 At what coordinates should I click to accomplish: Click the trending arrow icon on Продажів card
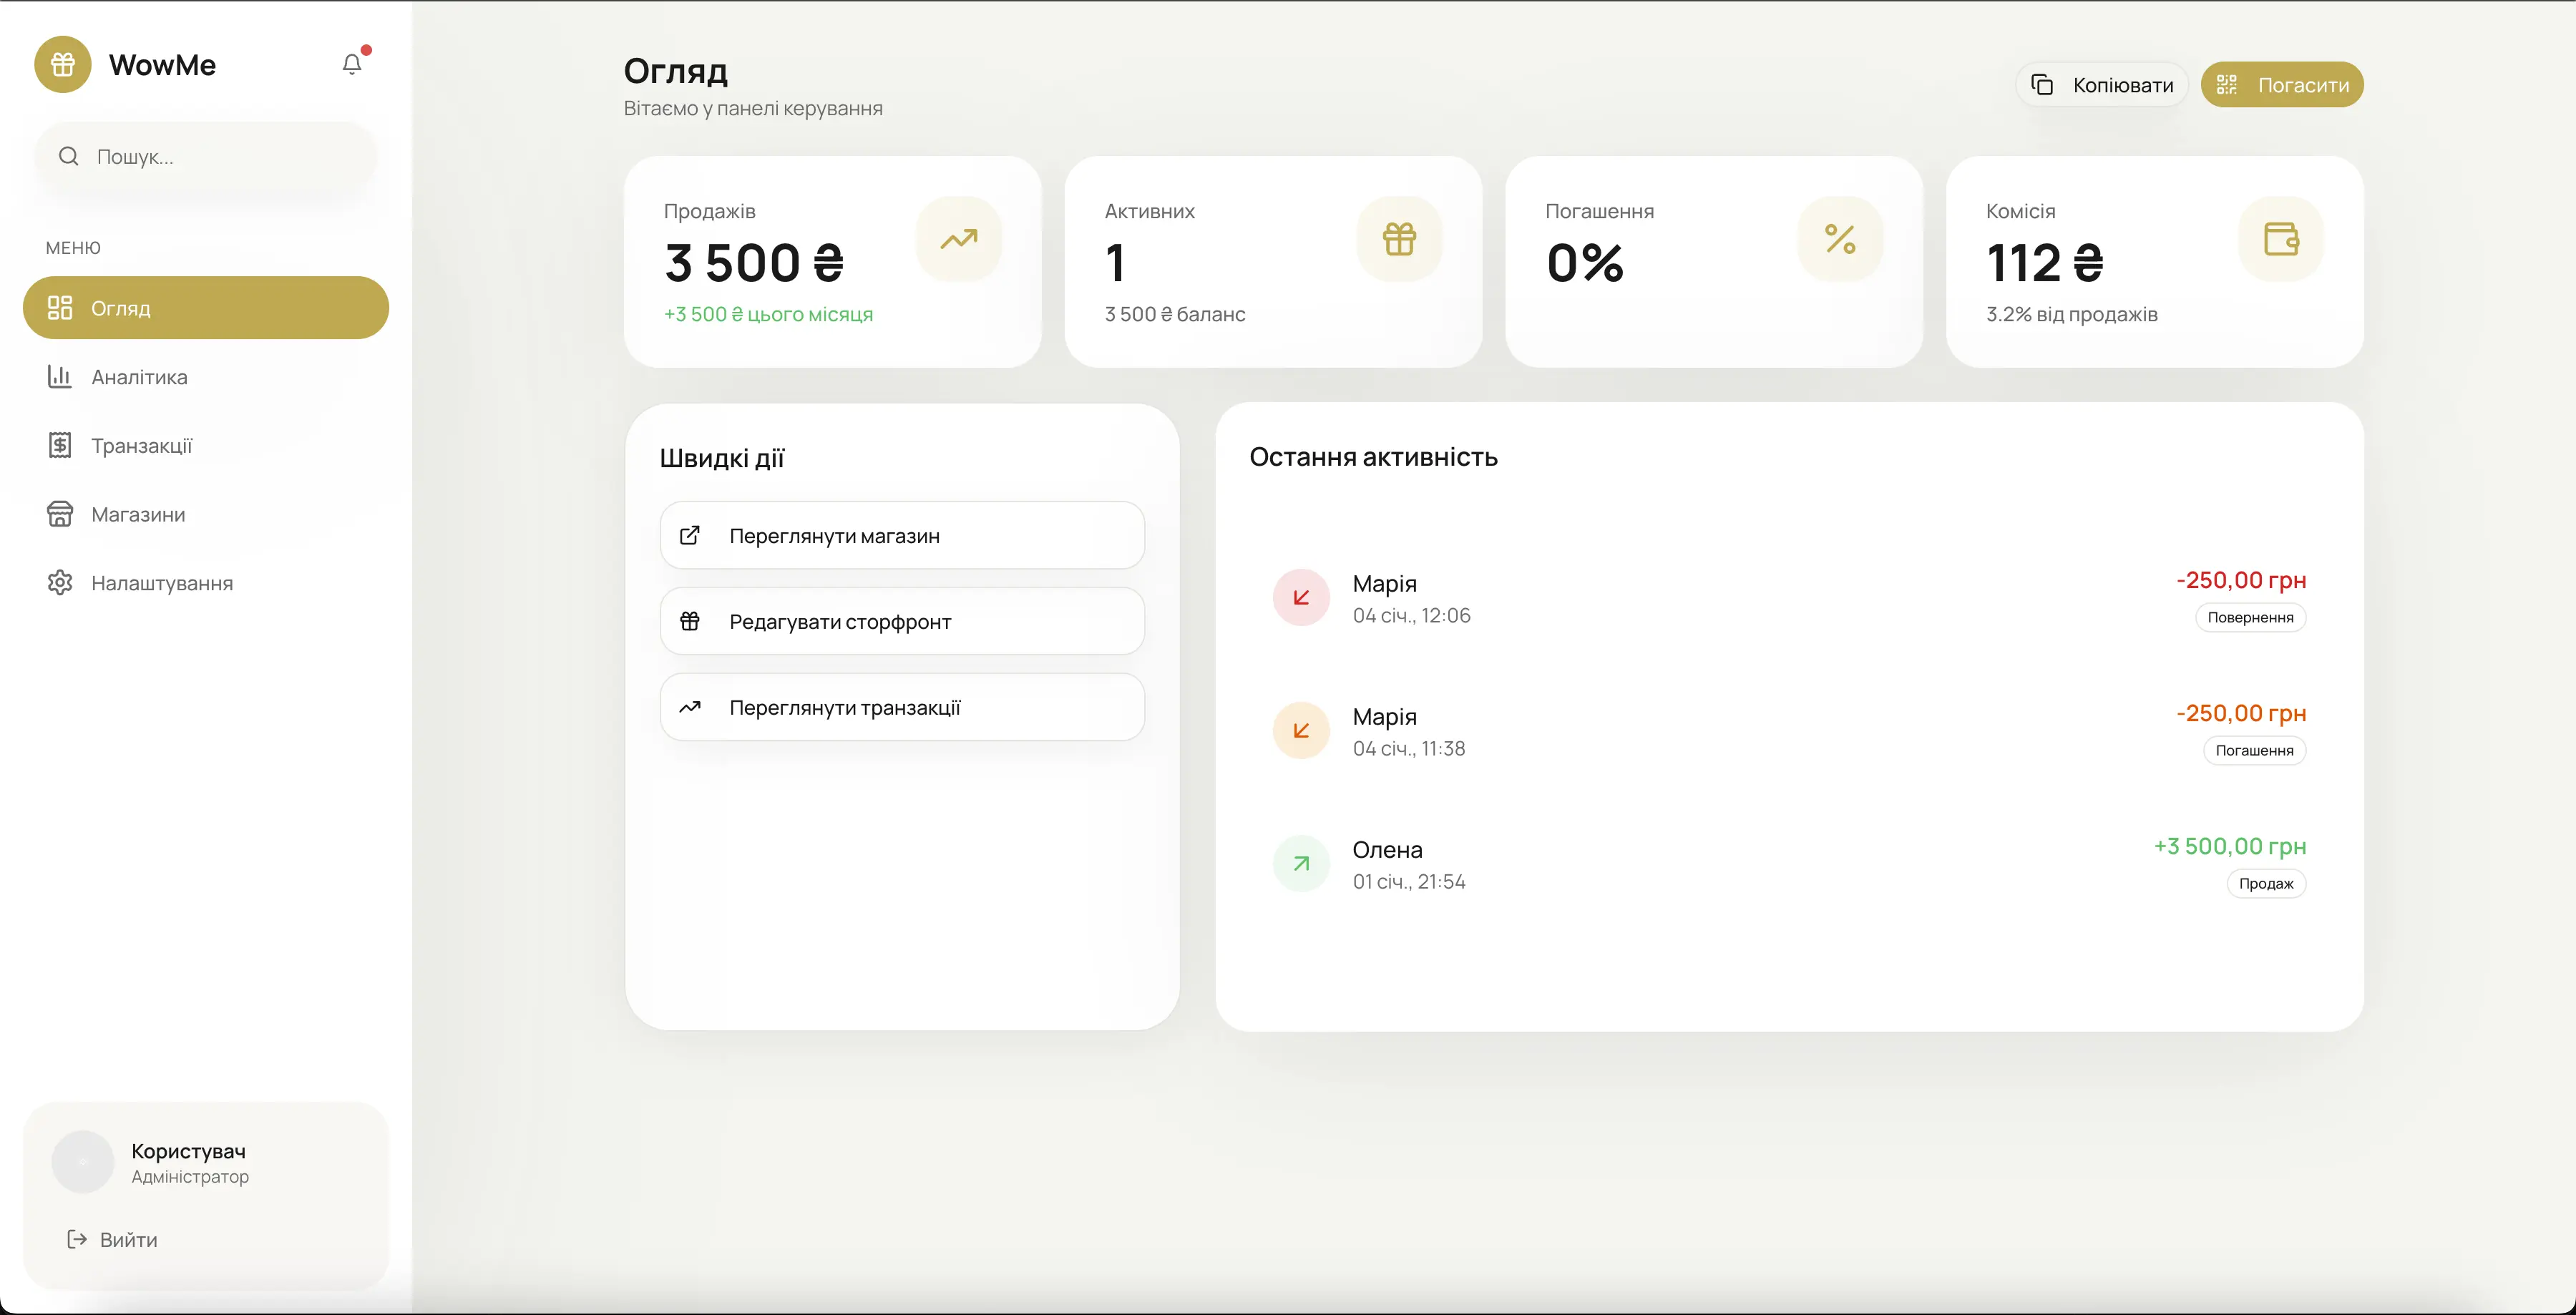tap(958, 239)
